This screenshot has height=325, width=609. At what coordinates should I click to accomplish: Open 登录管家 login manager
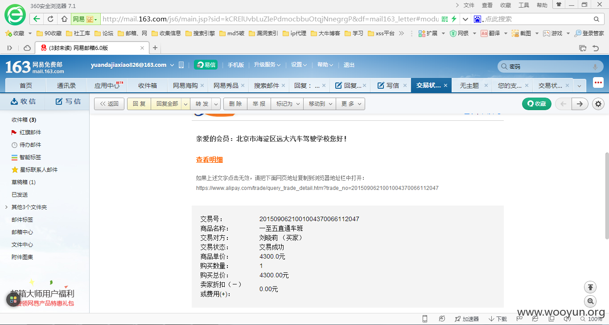[589, 33]
